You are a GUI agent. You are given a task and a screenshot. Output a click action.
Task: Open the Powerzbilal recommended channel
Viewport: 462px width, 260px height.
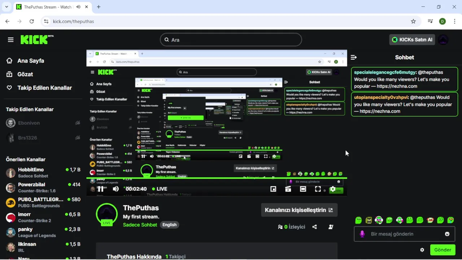pyautogui.click(x=43, y=187)
